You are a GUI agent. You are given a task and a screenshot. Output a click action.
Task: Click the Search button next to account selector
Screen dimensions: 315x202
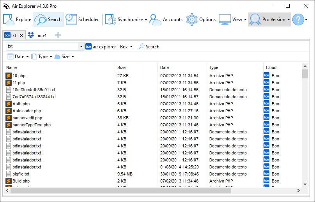pos(149,47)
